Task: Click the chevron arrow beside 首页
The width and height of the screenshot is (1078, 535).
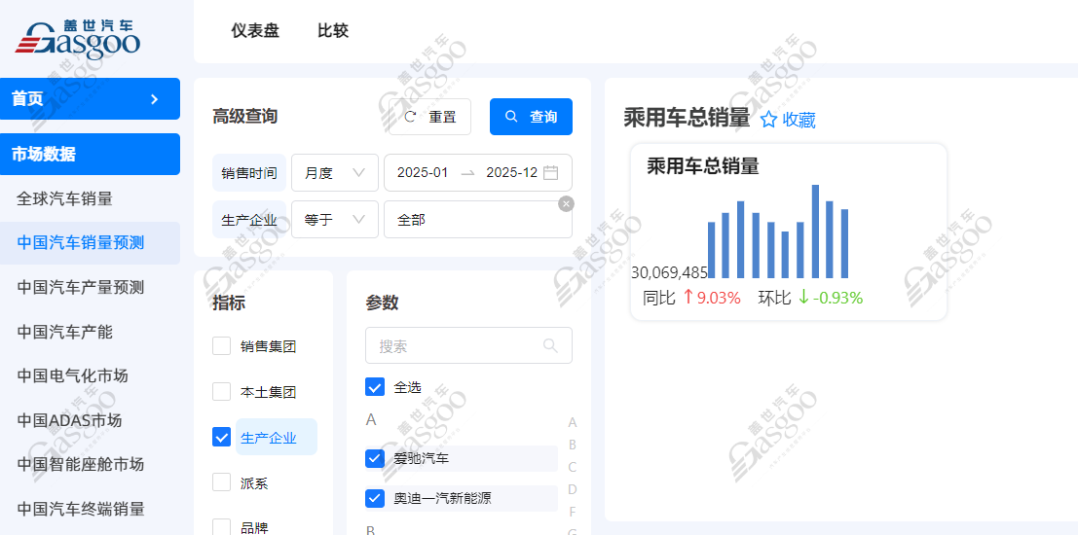Action: tap(154, 99)
